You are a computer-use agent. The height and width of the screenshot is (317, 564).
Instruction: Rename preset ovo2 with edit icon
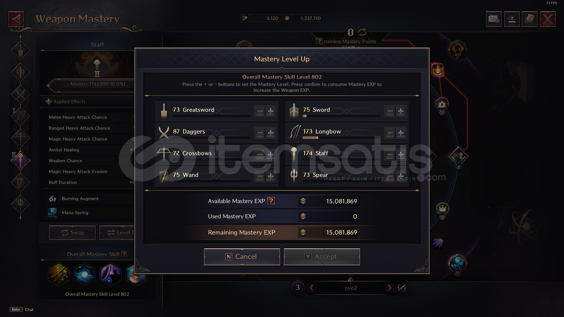[x=402, y=288]
